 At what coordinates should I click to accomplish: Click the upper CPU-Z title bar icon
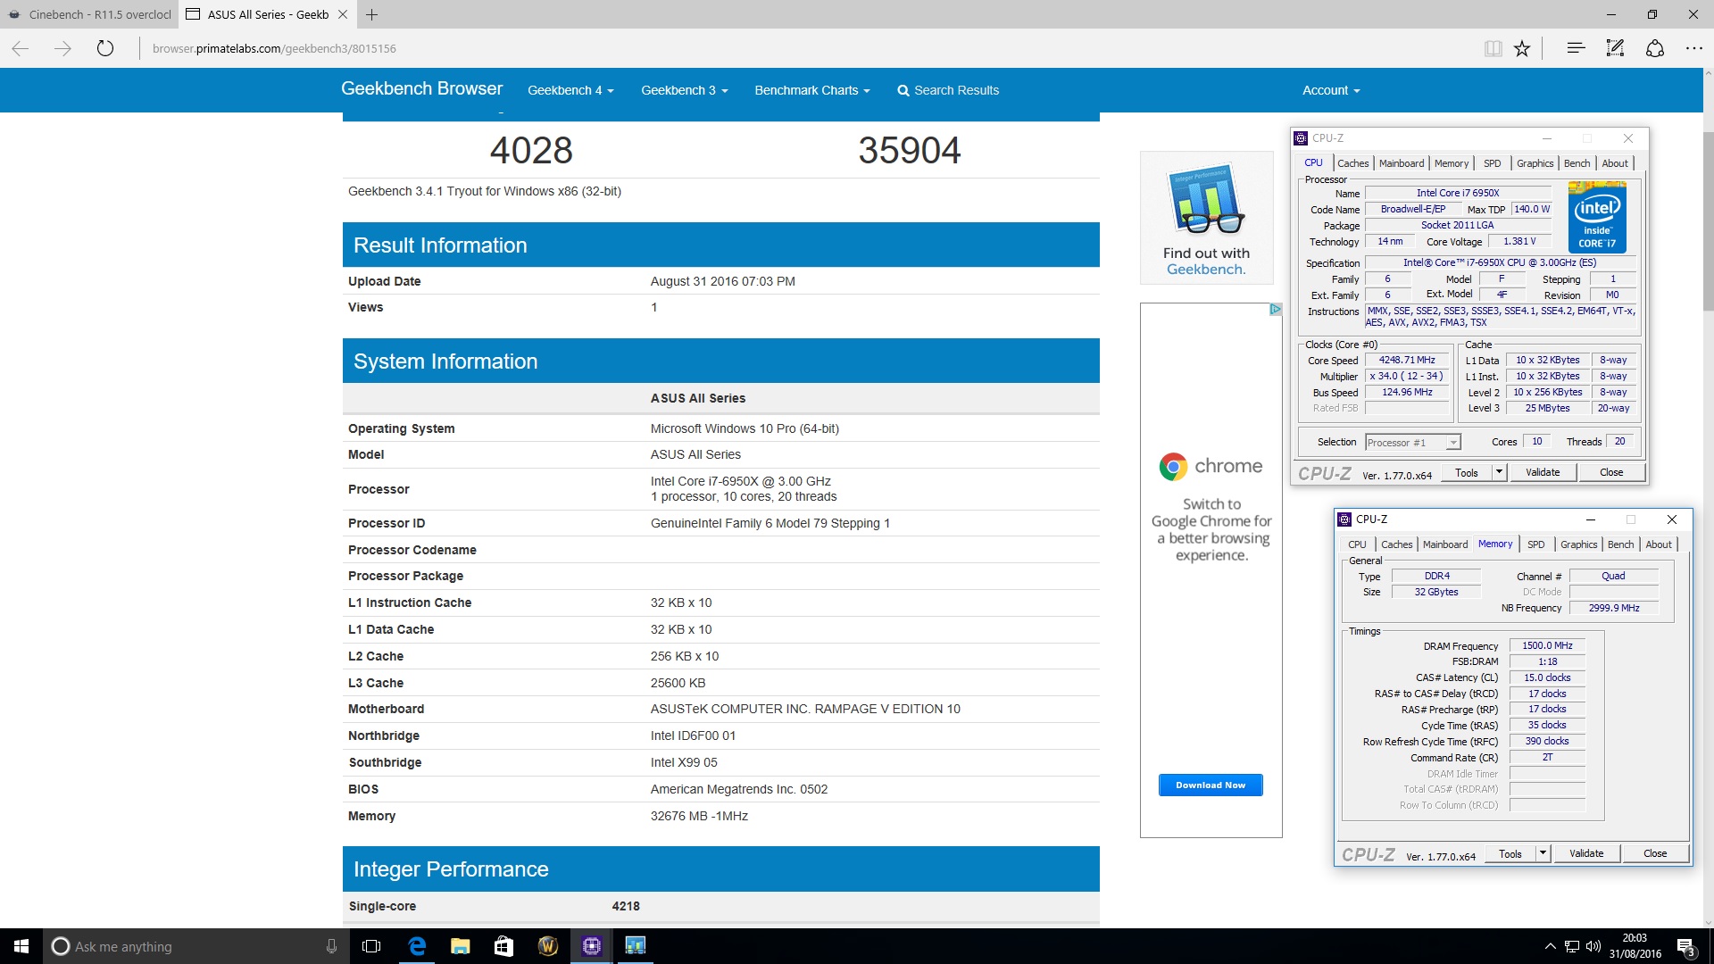1301,137
